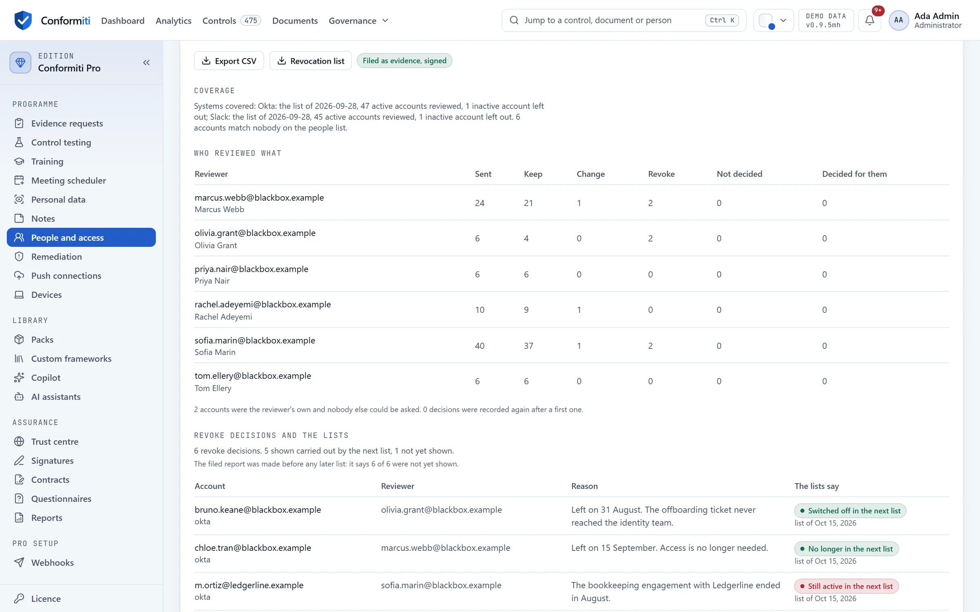Open the Licence page

click(x=81, y=599)
